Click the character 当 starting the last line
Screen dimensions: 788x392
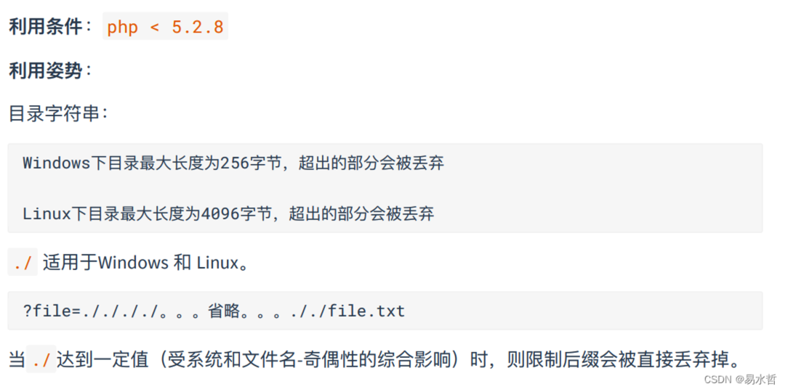click(17, 360)
